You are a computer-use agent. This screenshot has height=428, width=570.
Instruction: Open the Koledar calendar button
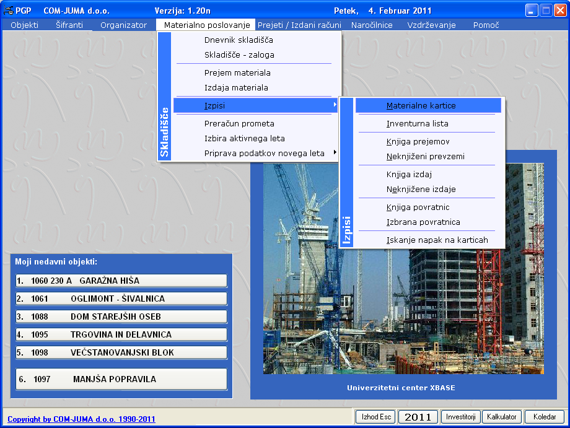[544, 417]
